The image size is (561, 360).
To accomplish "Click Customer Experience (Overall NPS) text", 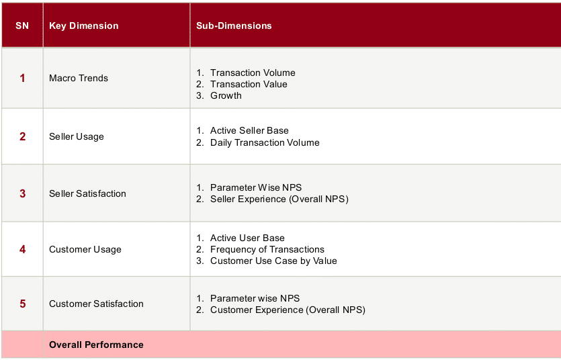I will click(288, 310).
